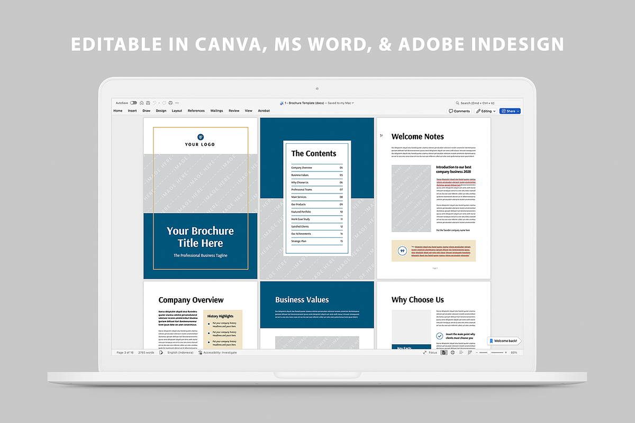The height and width of the screenshot is (423, 635).
Task: Click the spelling and proofing status icon
Action: (x=161, y=352)
